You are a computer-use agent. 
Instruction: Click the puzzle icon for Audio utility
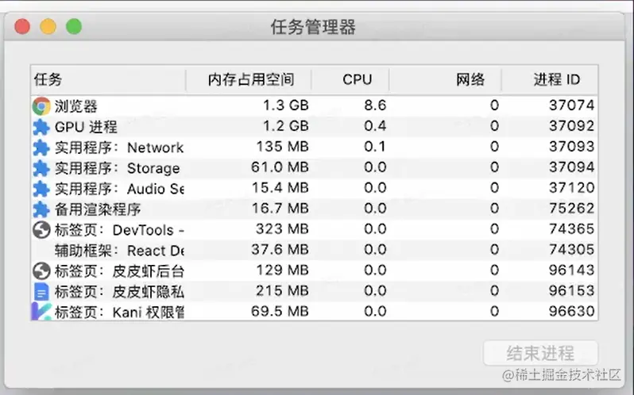point(41,189)
